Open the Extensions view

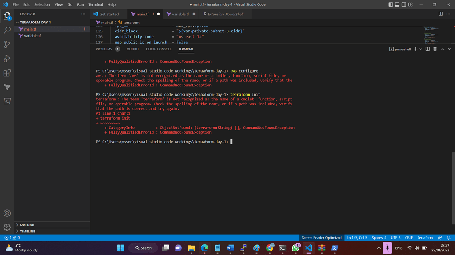(7, 73)
